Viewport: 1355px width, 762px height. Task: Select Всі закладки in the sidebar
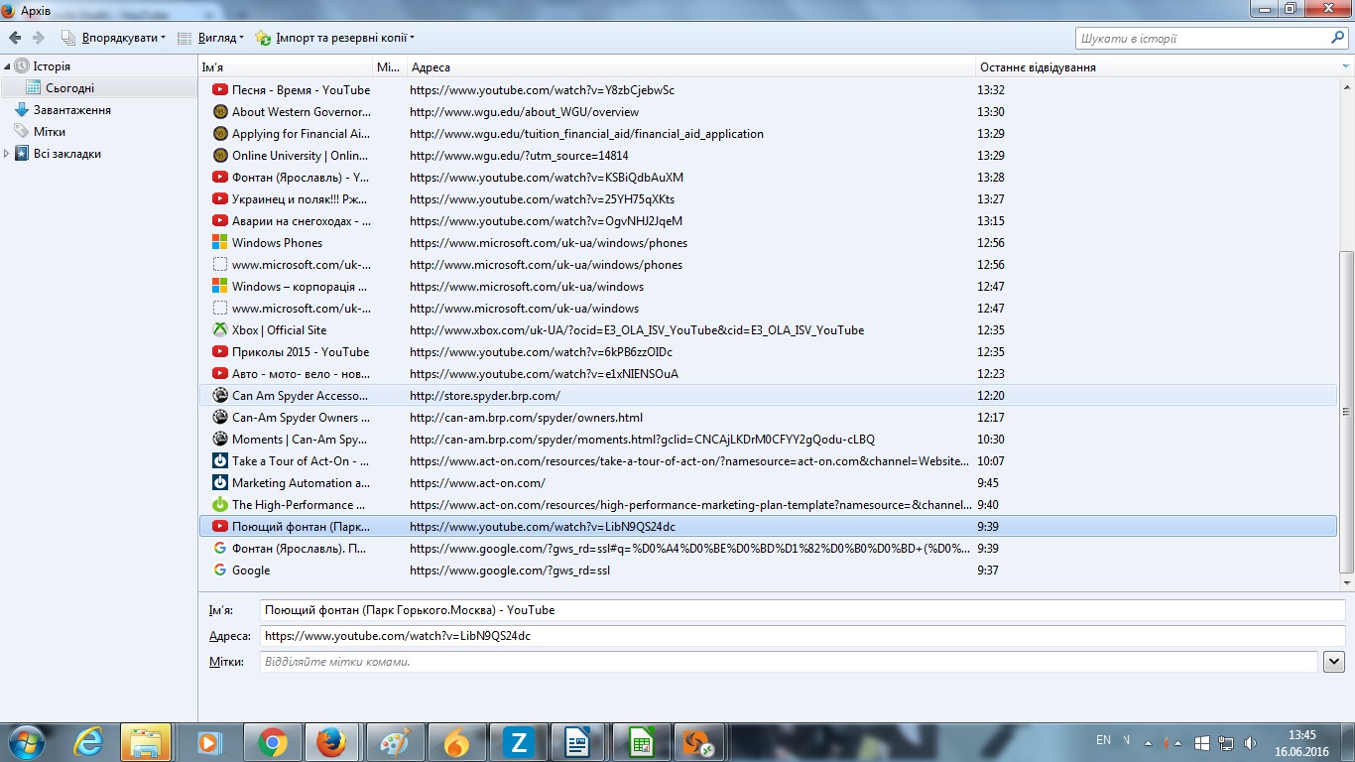point(66,154)
